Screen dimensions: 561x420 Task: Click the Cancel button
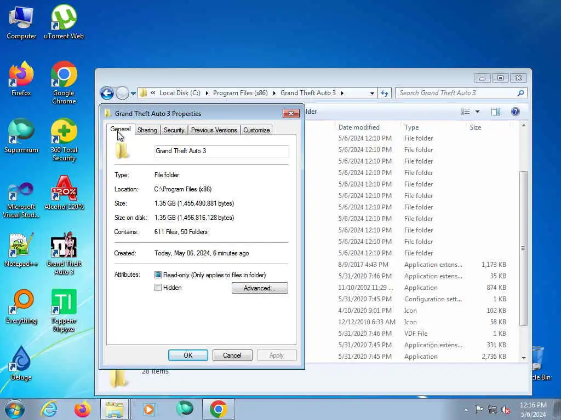click(232, 355)
